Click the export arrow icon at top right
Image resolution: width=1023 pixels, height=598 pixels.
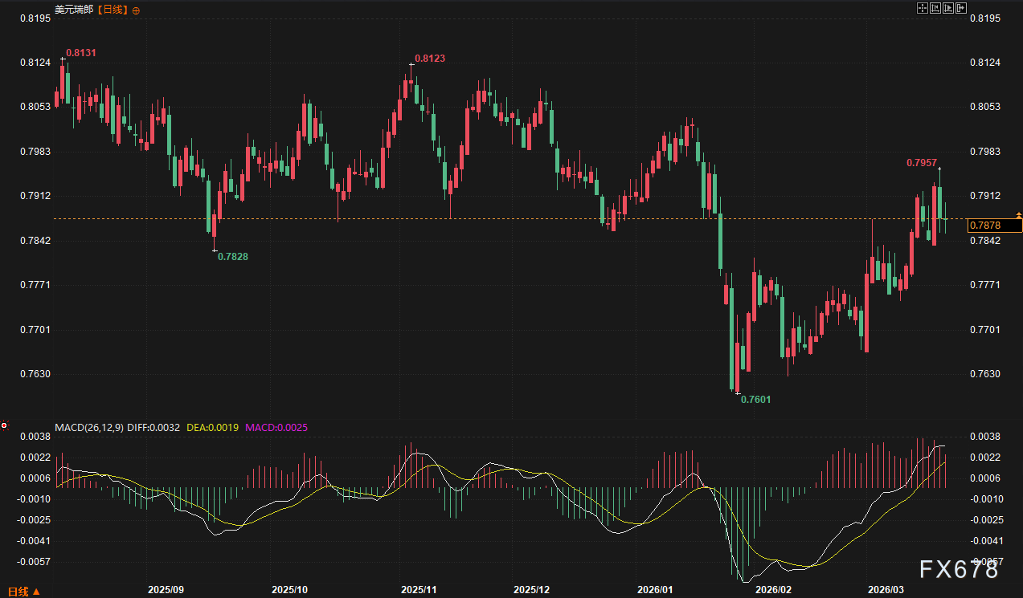(961, 8)
